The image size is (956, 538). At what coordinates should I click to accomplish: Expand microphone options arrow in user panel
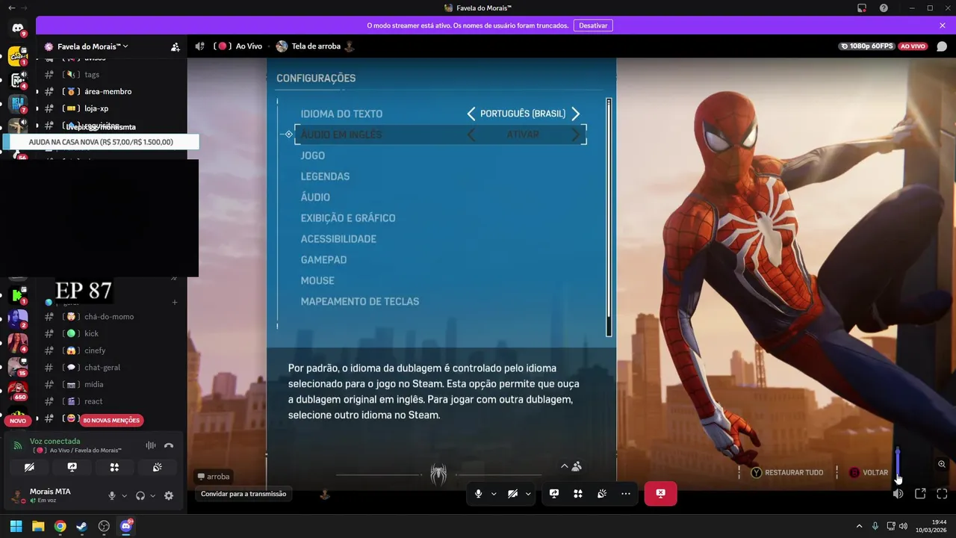click(124, 495)
